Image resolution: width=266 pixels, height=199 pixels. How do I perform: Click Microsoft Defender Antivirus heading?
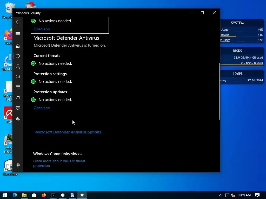coord(66,38)
